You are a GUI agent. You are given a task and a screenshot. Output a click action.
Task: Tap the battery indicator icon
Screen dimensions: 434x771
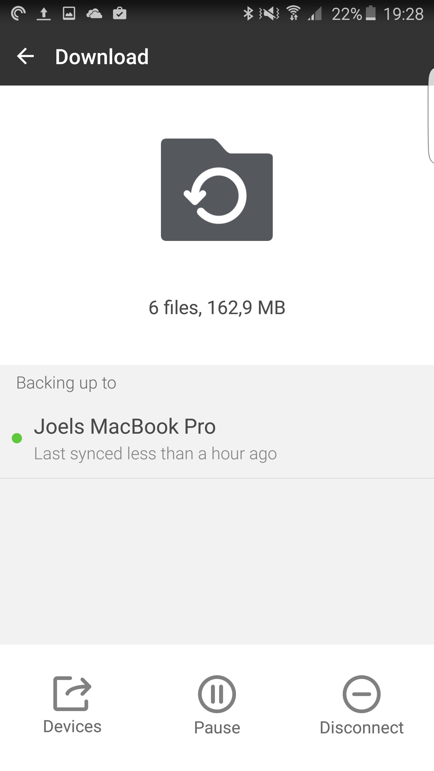tap(371, 14)
